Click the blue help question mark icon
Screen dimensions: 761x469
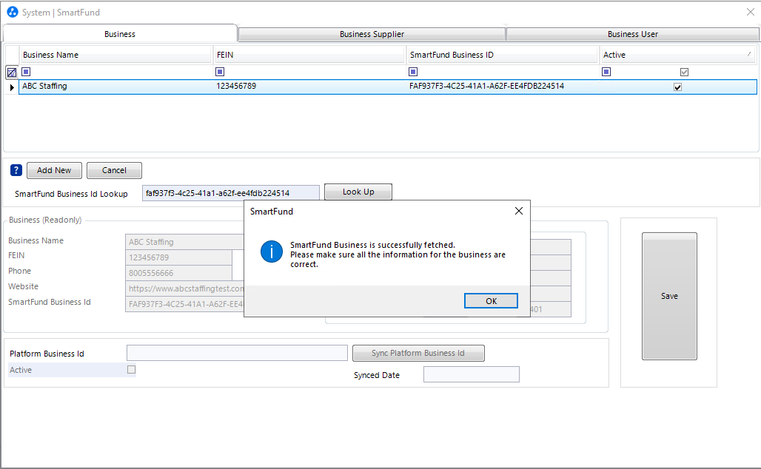(16, 170)
